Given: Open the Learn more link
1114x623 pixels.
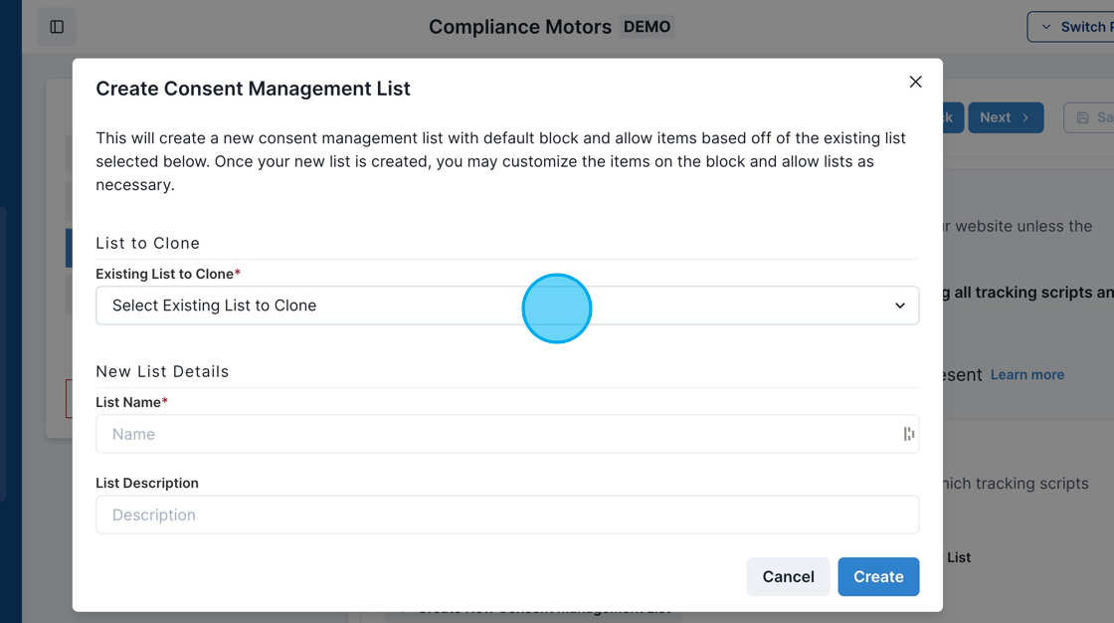Looking at the screenshot, I should [1027, 375].
